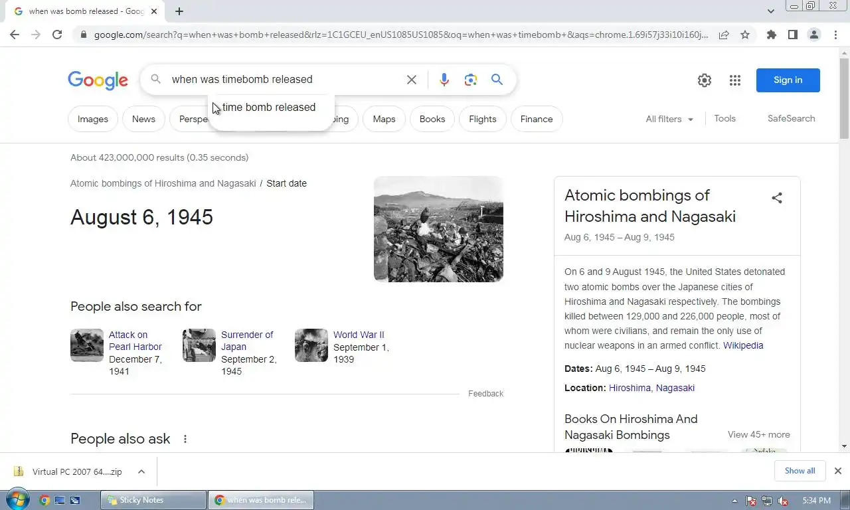Click the Sign in button
Viewport: 850px width, 510px height.
tap(788, 80)
